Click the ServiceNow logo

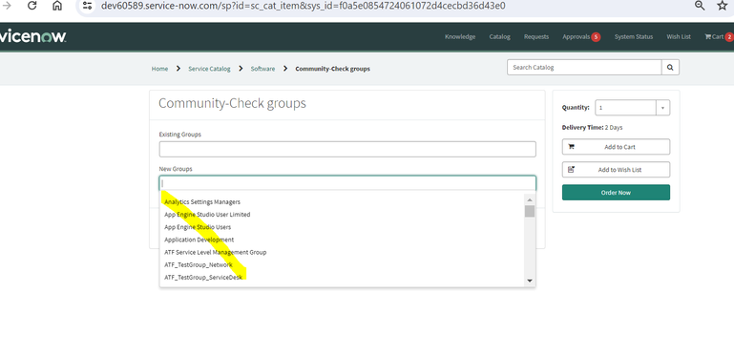click(x=32, y=36)
